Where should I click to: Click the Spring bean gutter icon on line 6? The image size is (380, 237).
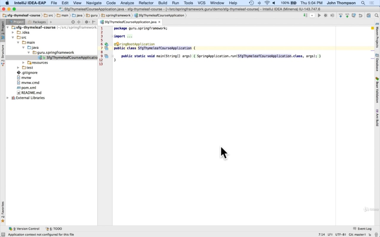coord(106,44)
